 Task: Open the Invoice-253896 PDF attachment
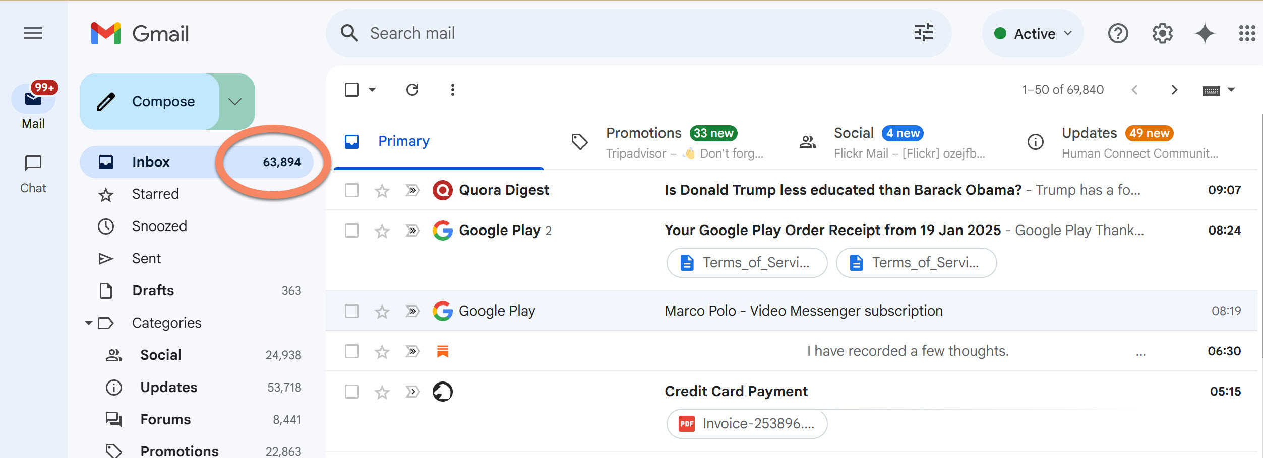pyautogui.click(x=747, y=424)
